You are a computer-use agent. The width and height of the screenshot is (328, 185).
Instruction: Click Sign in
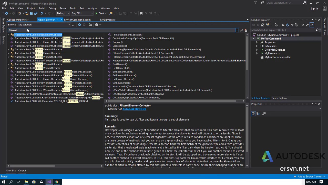314,9
